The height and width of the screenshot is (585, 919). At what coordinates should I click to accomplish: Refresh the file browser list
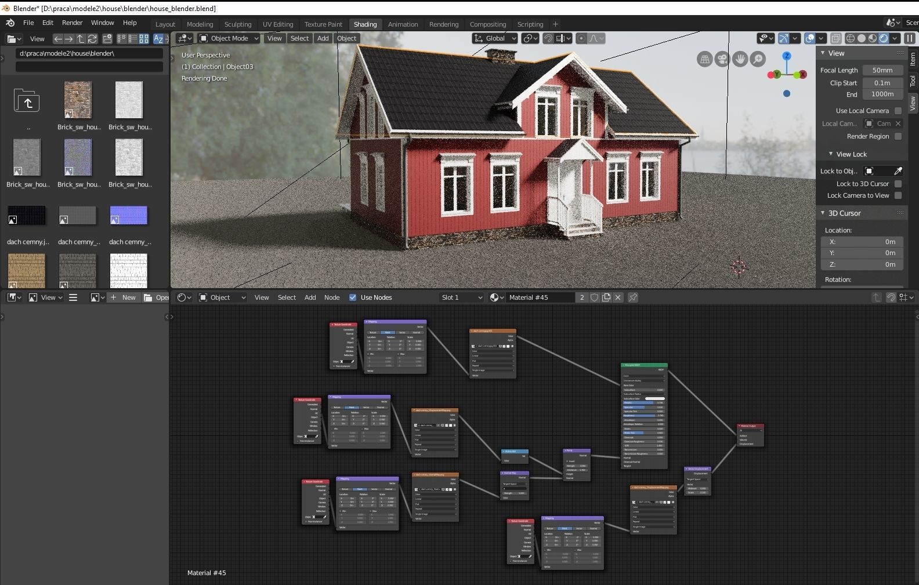[92, 39]
